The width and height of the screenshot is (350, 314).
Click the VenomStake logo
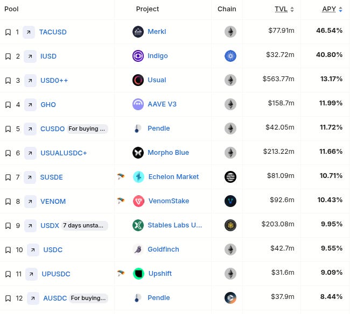tap(138, 201)
